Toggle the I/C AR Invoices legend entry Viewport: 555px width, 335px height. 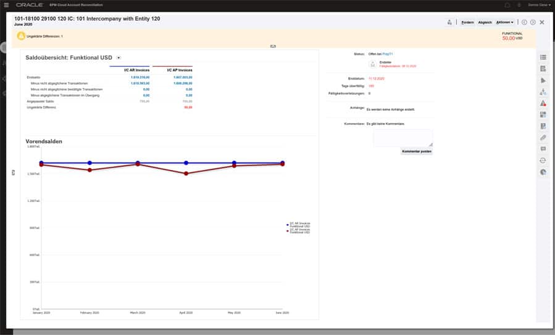point(298,225)
